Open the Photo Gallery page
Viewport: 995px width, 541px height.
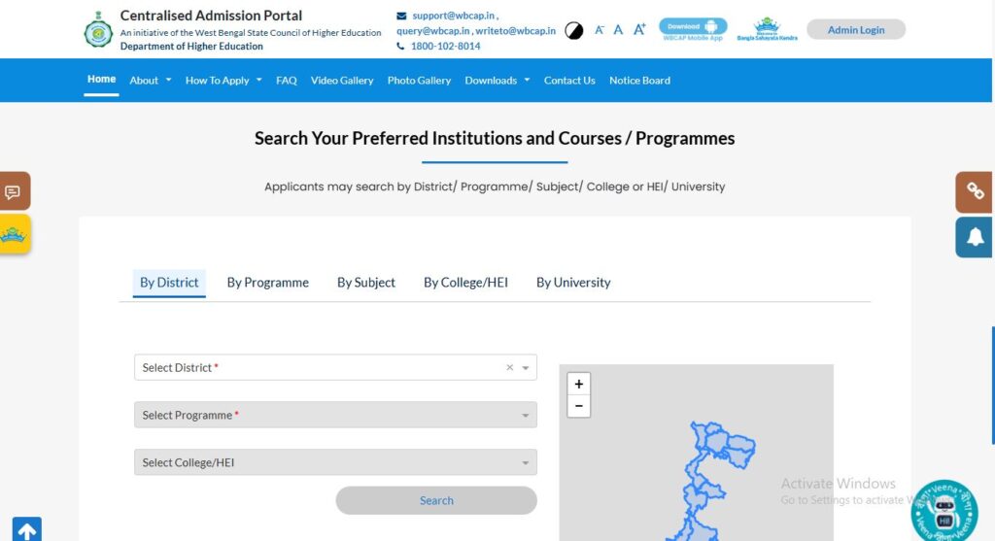pos(419,81)
